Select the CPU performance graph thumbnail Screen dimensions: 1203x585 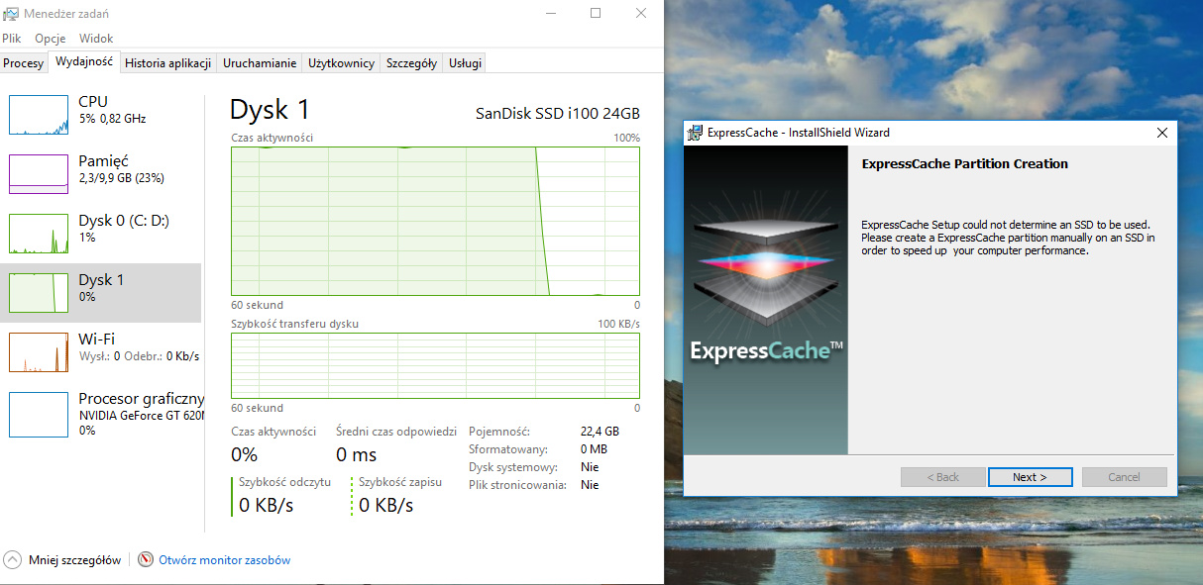tap(39, 114)
